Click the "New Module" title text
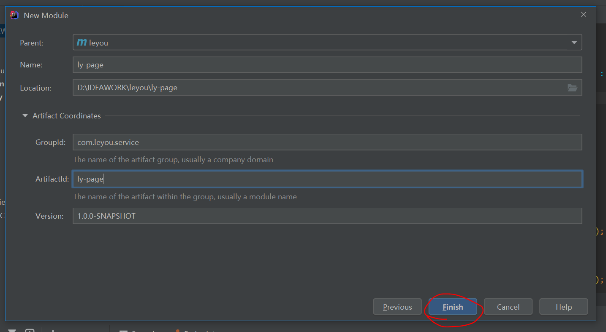Screen dimensions: 606x332 tap(46, 15)
